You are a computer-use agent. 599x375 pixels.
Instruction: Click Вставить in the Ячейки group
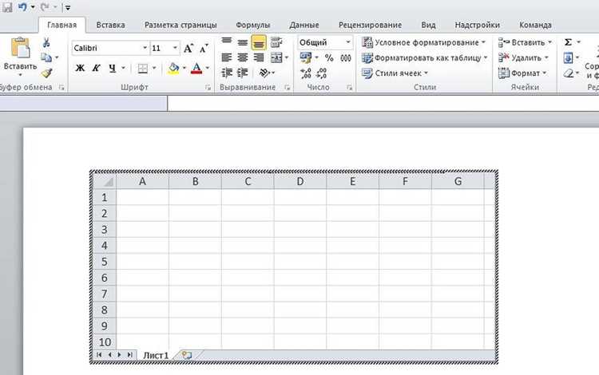click(x=526, y=42)
